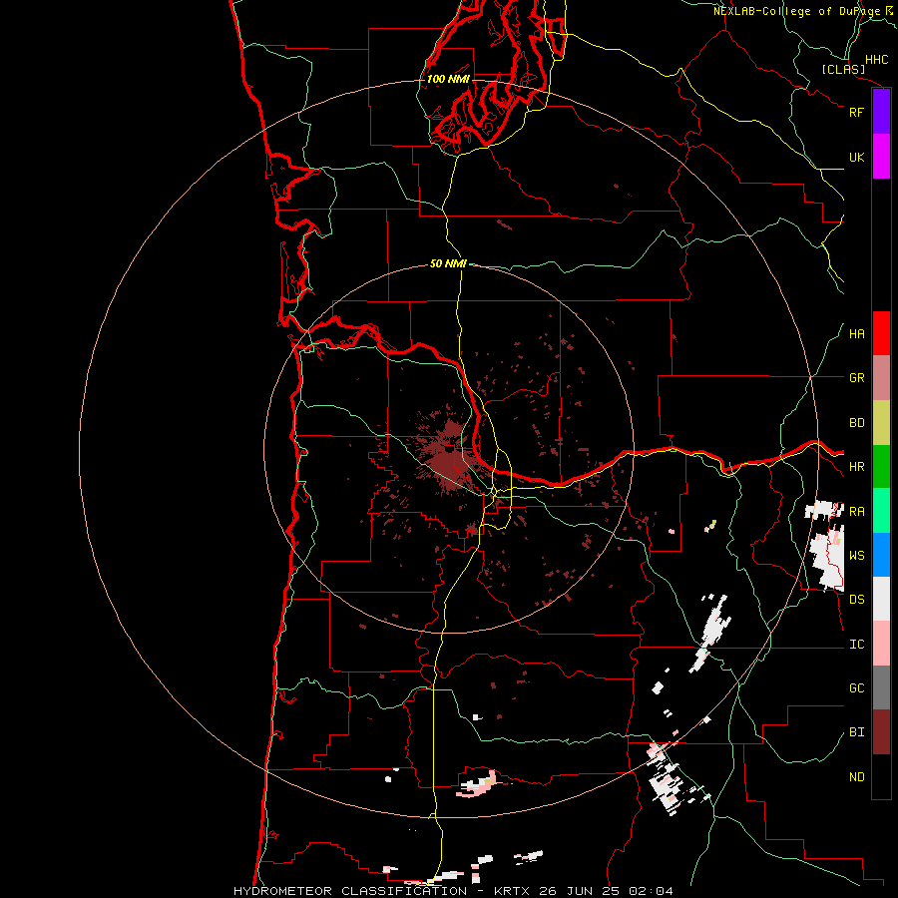
Task: Click the BI brown legend swatch
Action: pyautogui.click(x=881, y=732)
